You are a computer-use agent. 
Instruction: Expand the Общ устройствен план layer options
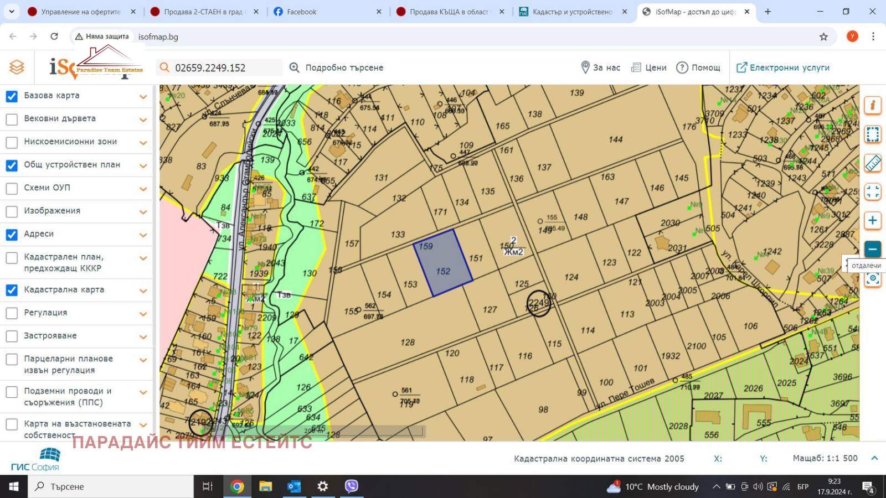coord(143,165)
